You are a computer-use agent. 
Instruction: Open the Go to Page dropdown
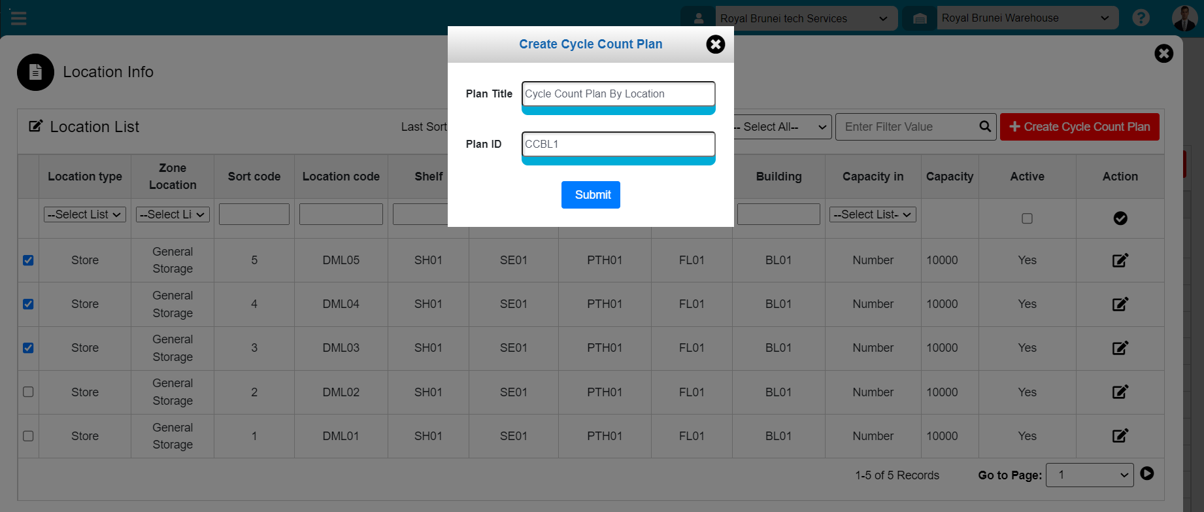1090,475
